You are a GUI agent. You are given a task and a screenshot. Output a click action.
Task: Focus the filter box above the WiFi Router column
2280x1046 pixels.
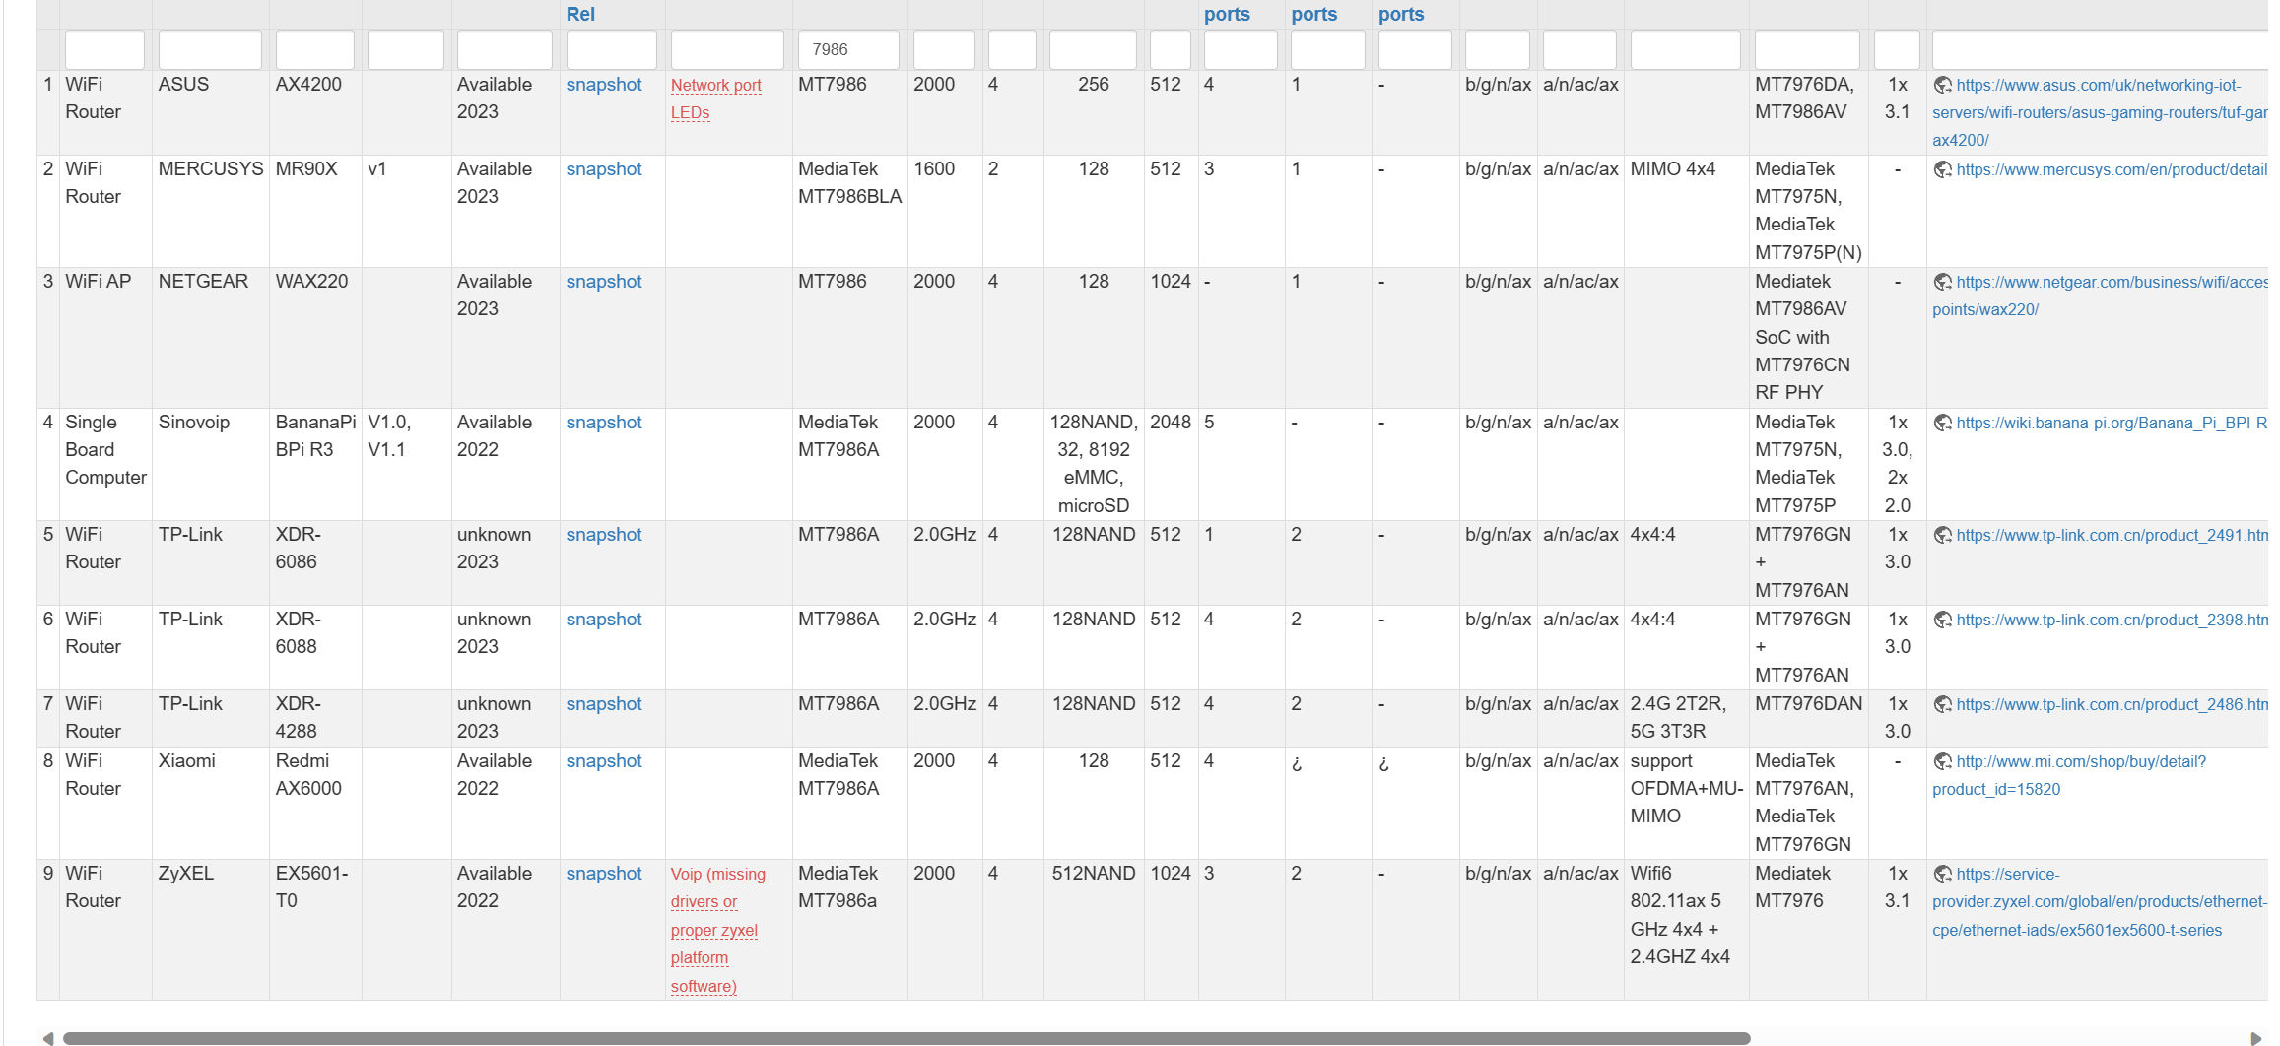click(x=104, y=49)
